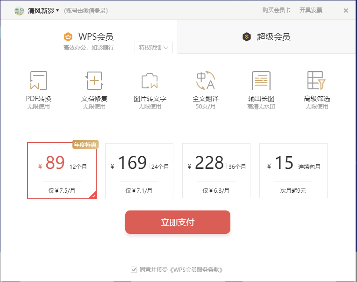Viewport: 357px width, 282px height.
Task: Select the ¥89 12个月 plan
Action: point(62,171)
